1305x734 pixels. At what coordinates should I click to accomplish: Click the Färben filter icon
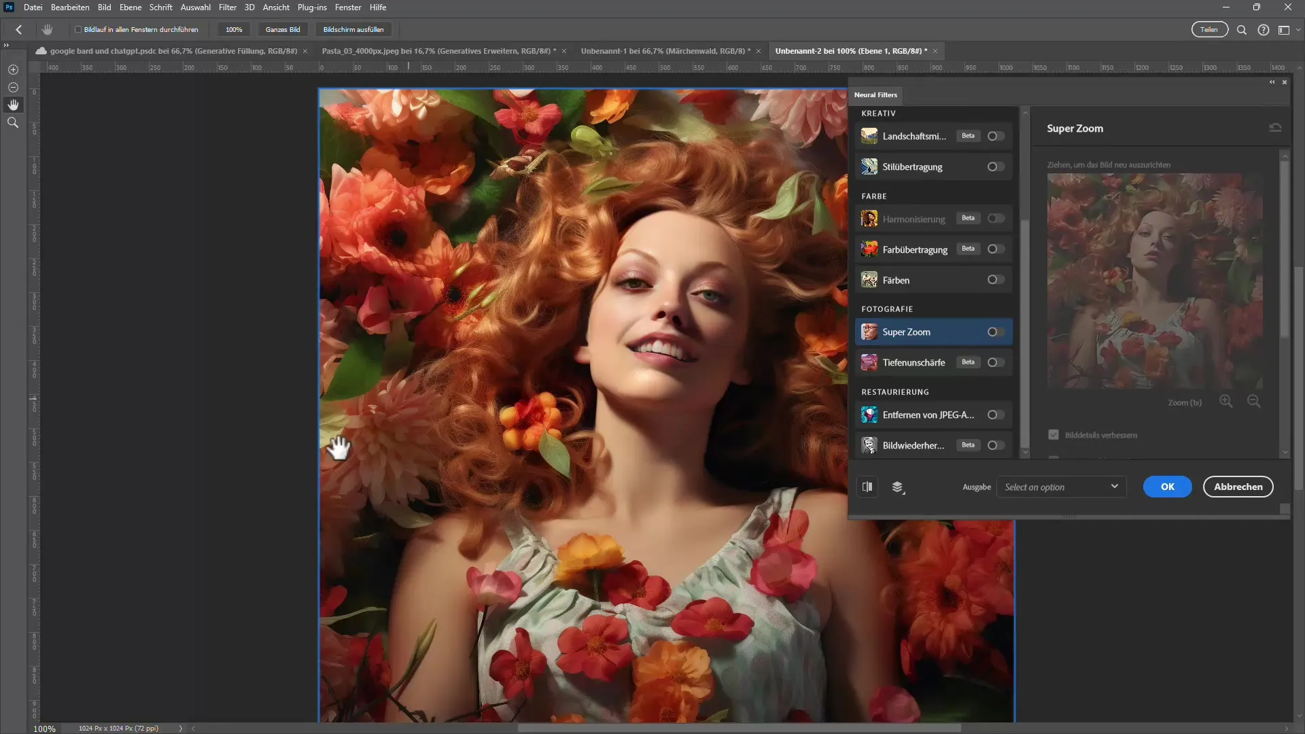click(869, 280)
